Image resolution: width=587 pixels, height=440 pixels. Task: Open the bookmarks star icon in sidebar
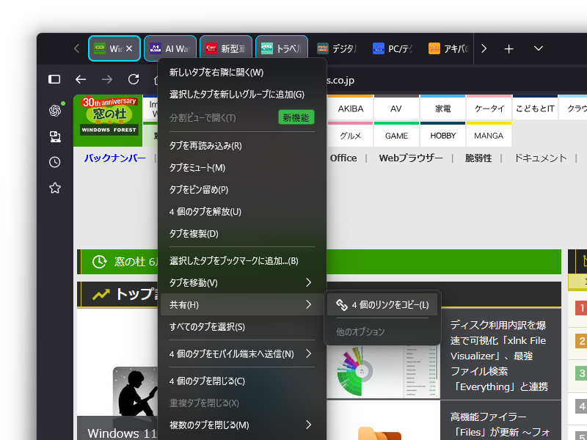tap(55, 188)
